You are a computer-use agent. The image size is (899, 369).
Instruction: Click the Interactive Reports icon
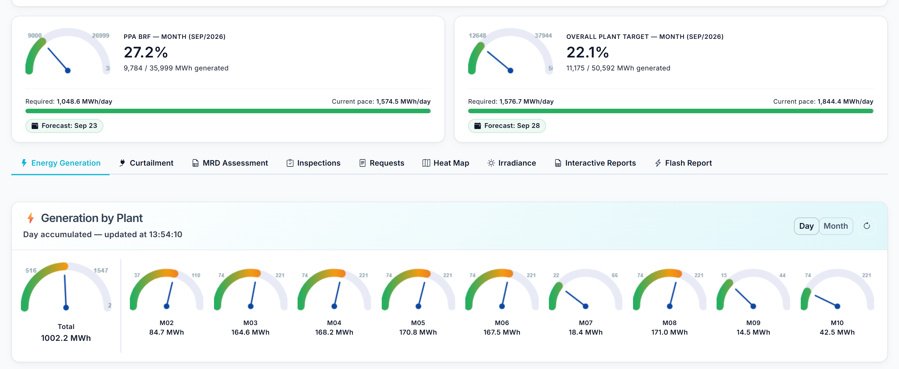point(558,163)
